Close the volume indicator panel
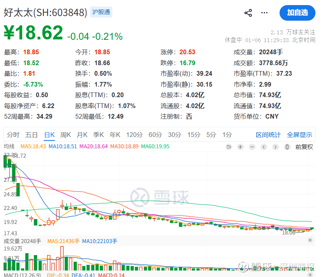 tap(310, 240)
